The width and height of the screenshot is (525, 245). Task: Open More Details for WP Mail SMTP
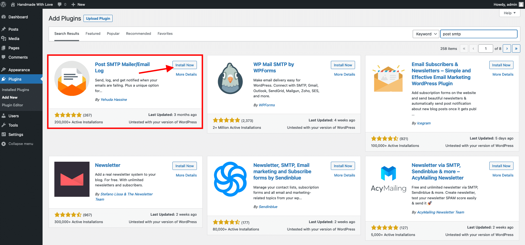point(345,74)
